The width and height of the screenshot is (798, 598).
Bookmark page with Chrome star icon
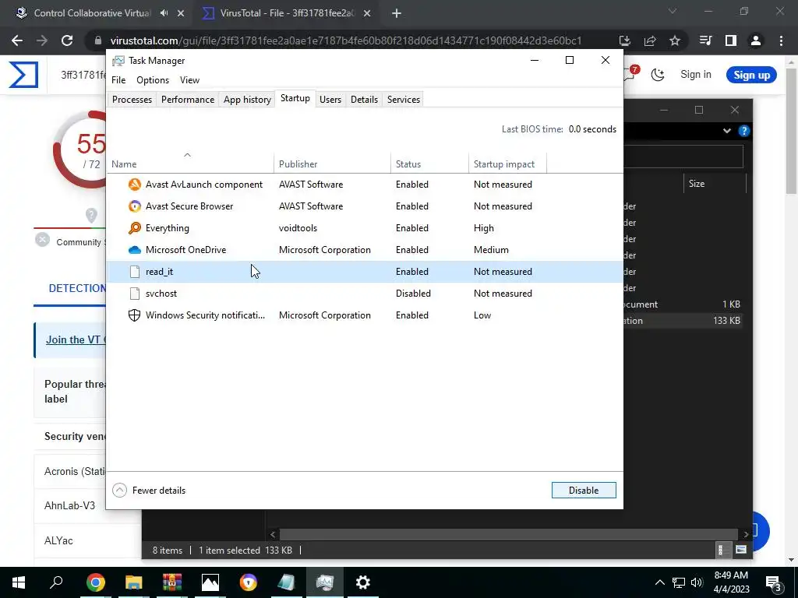pos(675,40)
